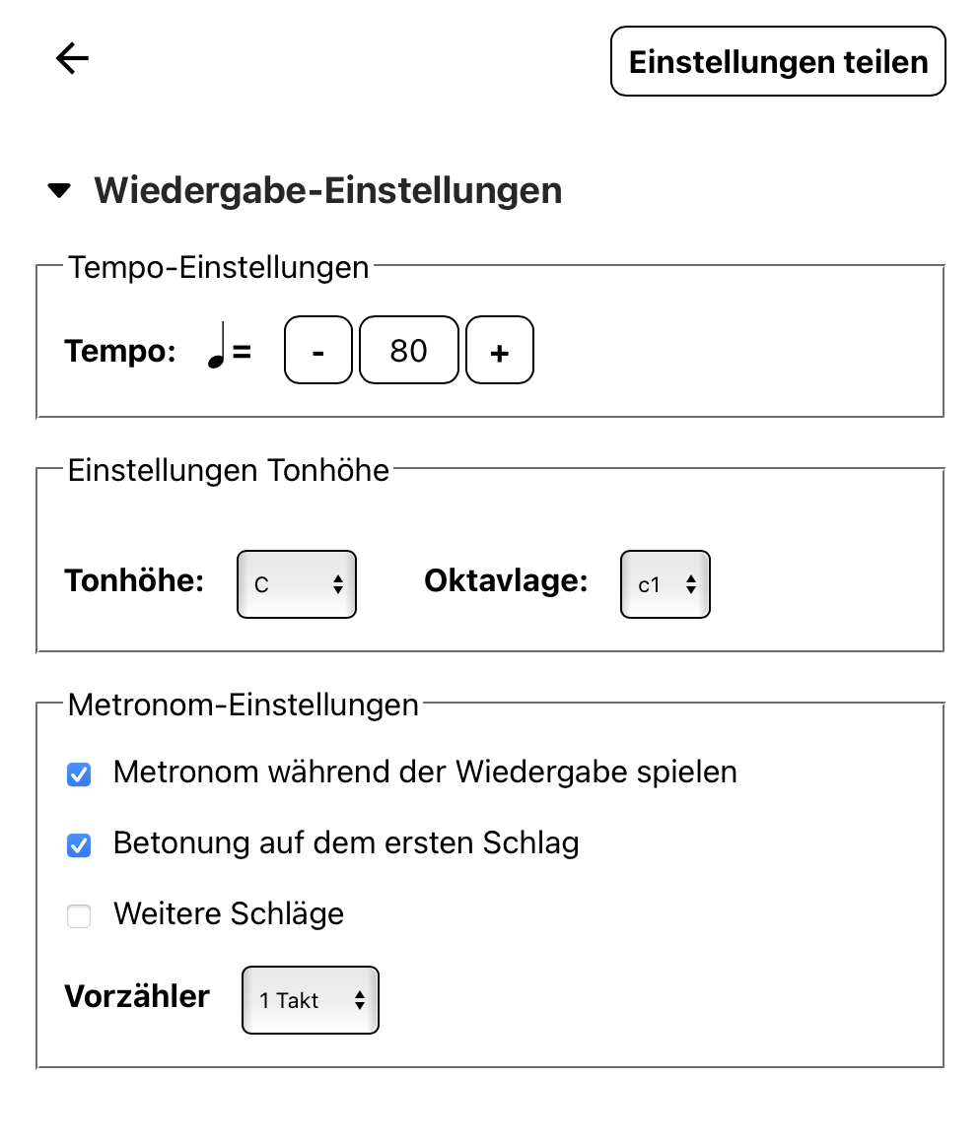Click the Weitere Schläge label text

(229, 914)
